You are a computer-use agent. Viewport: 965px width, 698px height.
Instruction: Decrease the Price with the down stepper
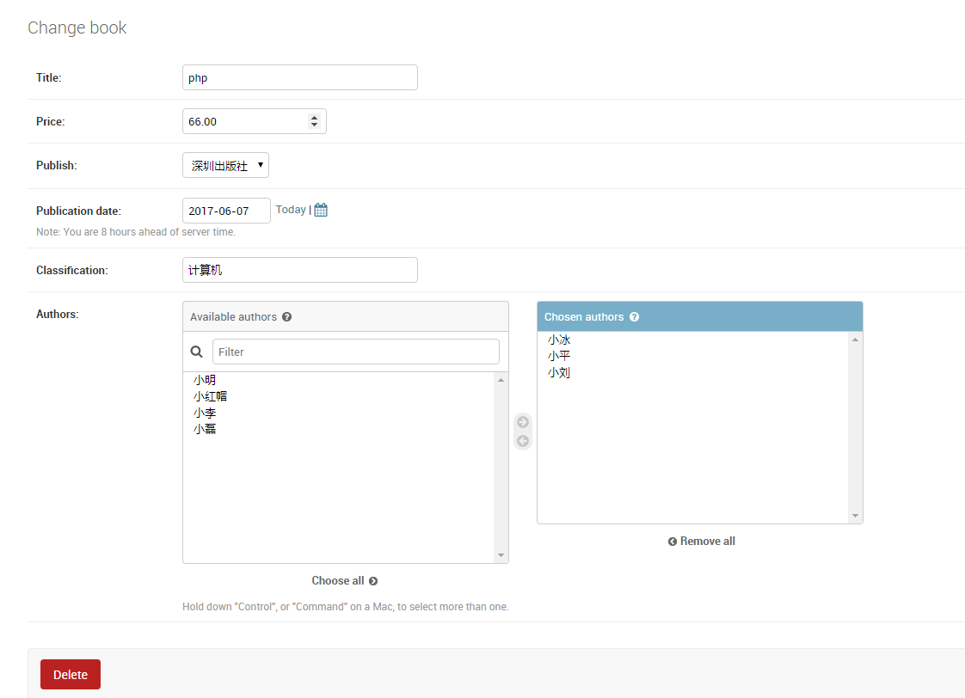coord(315,125)
